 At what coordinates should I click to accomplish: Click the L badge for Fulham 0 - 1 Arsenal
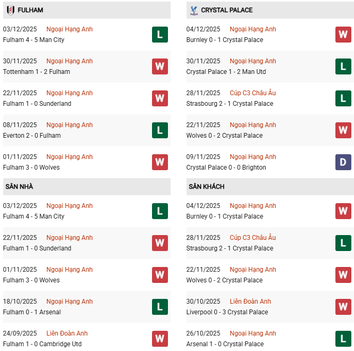pos(160,307)
